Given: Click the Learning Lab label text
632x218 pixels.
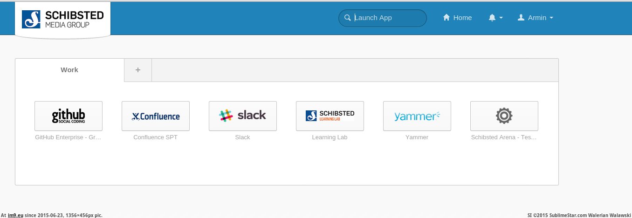Looking at the screenshot, I should (330, 137).
